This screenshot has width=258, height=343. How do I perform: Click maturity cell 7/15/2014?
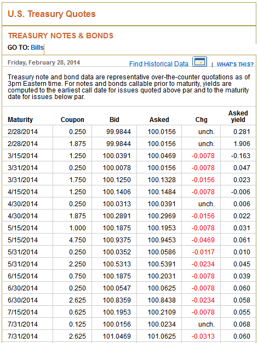(x=23, y=312)
